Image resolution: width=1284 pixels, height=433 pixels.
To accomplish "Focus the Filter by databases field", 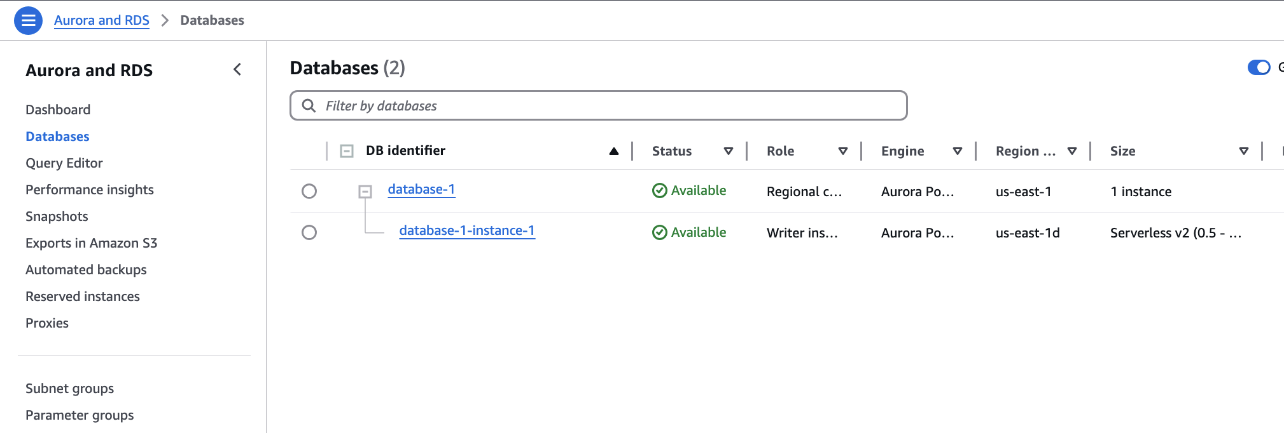I will [599, 105].
